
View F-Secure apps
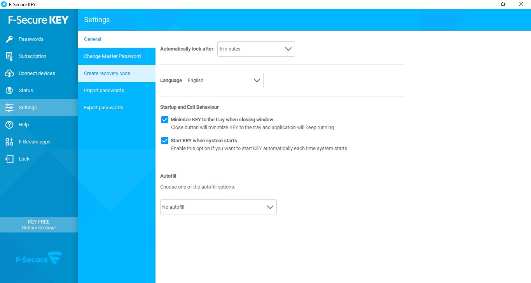pos(39,141)
